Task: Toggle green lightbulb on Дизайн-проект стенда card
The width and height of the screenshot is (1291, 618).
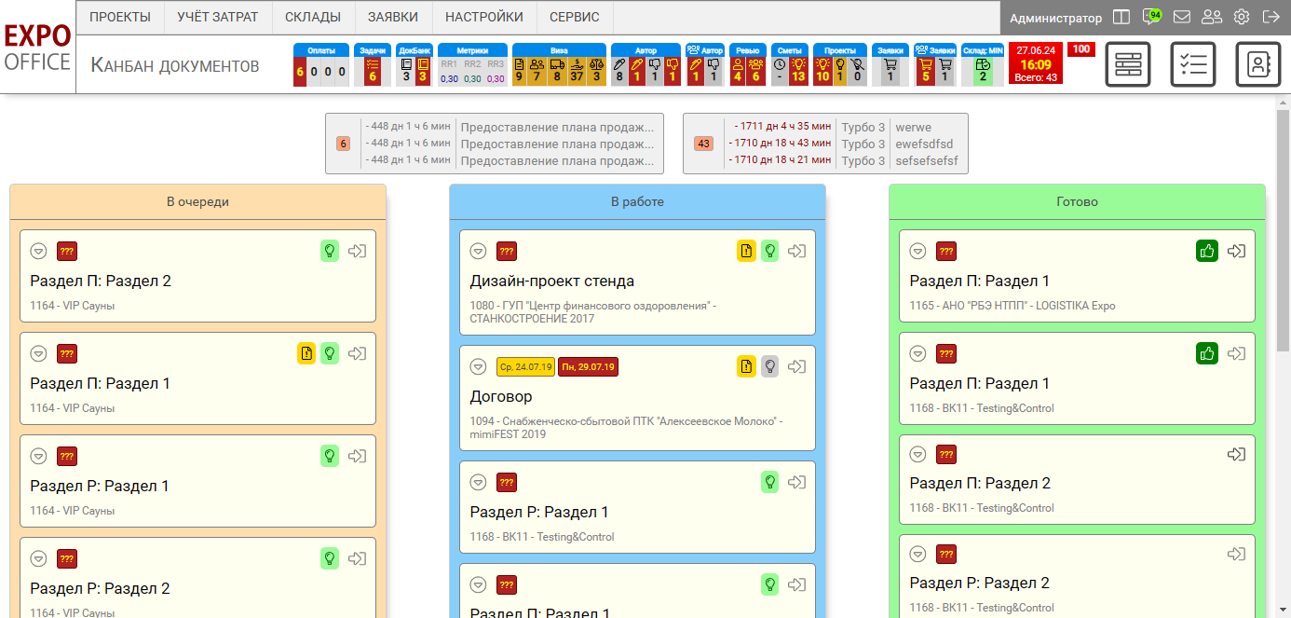Action: pos(769,251)
